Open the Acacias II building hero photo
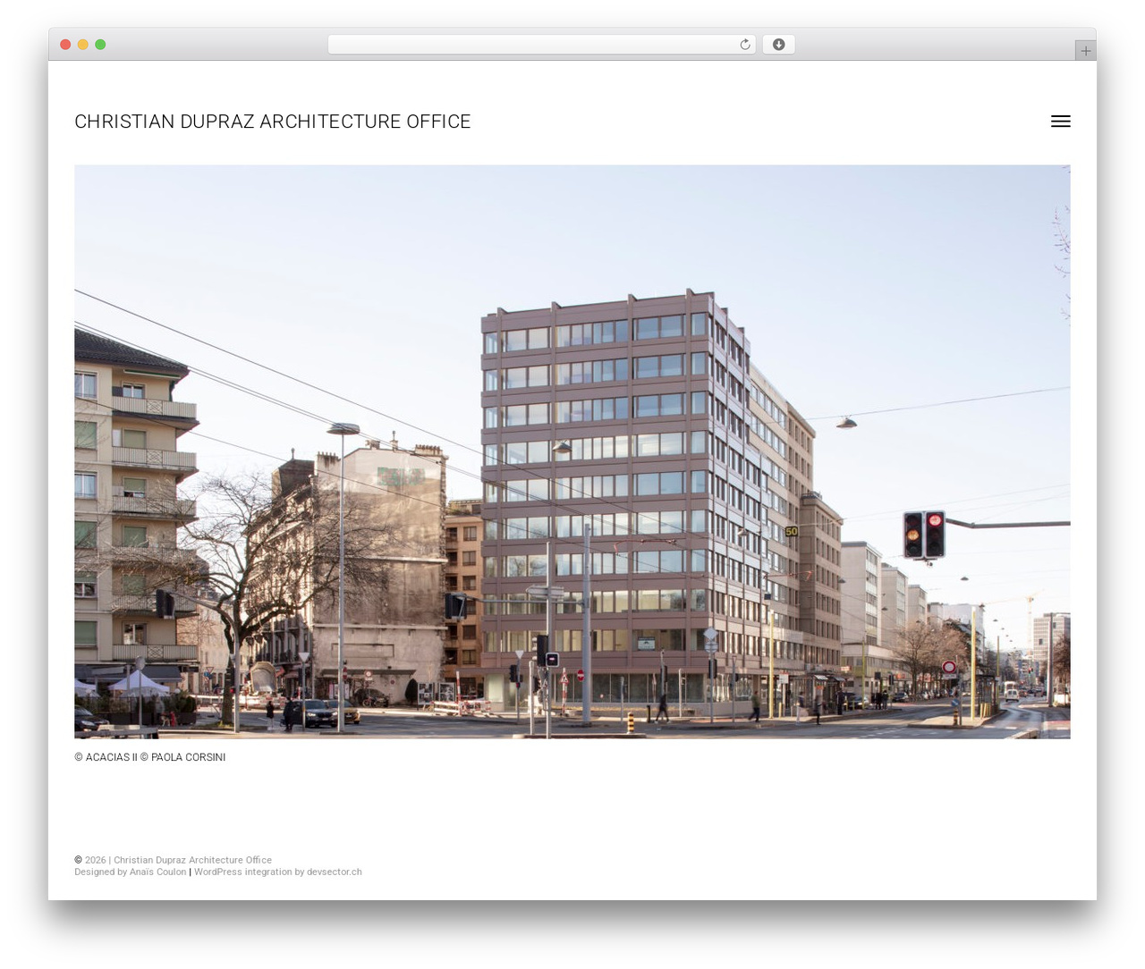Screen dimensions: 1145x969 click(572, 451)
